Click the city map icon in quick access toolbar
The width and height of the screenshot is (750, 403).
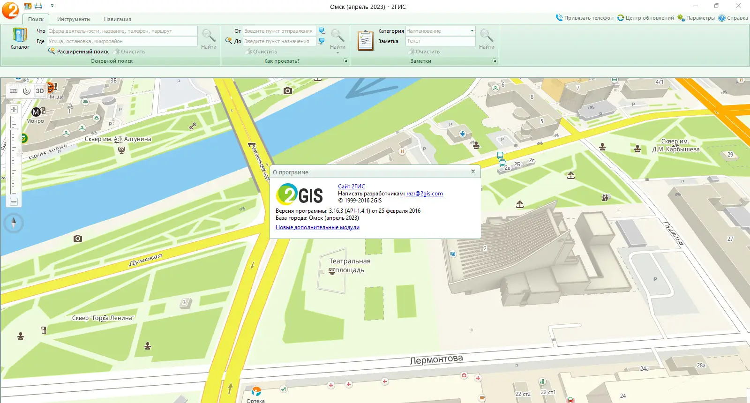coord(28,6)
